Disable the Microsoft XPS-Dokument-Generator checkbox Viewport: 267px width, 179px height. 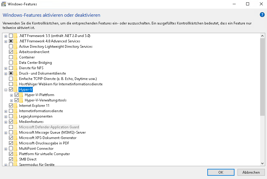coord(11,138)
